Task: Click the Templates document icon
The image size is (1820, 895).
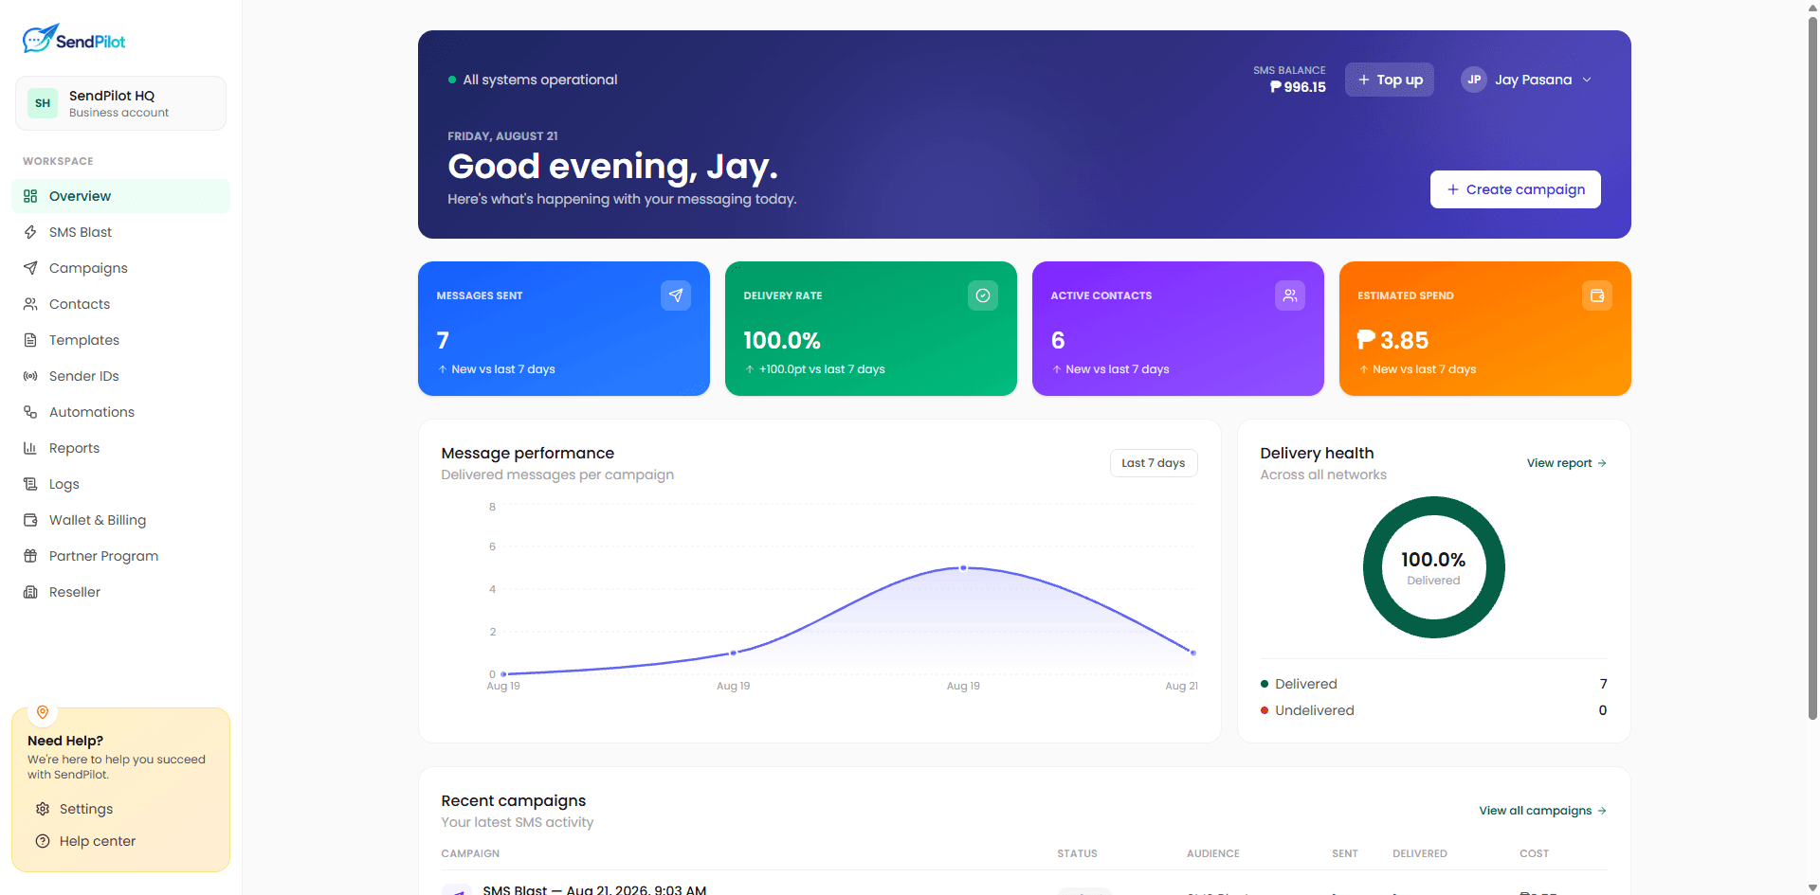Action: [x=30, y=340]
